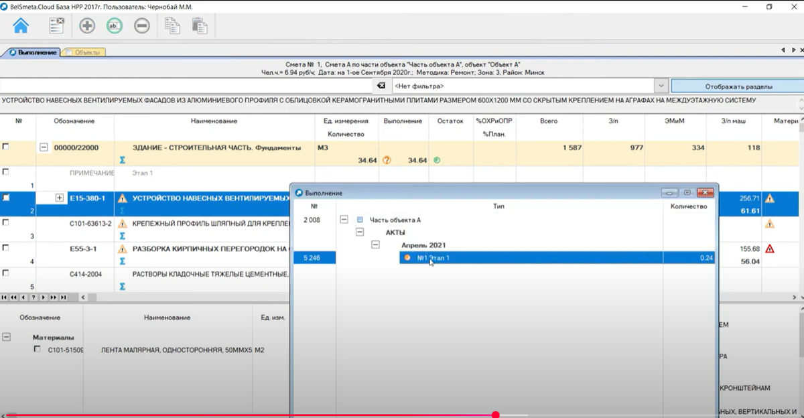Tick the checkbox of row C101-63613-2
This screenshot has height=418, width=804.
click(6, 222)
